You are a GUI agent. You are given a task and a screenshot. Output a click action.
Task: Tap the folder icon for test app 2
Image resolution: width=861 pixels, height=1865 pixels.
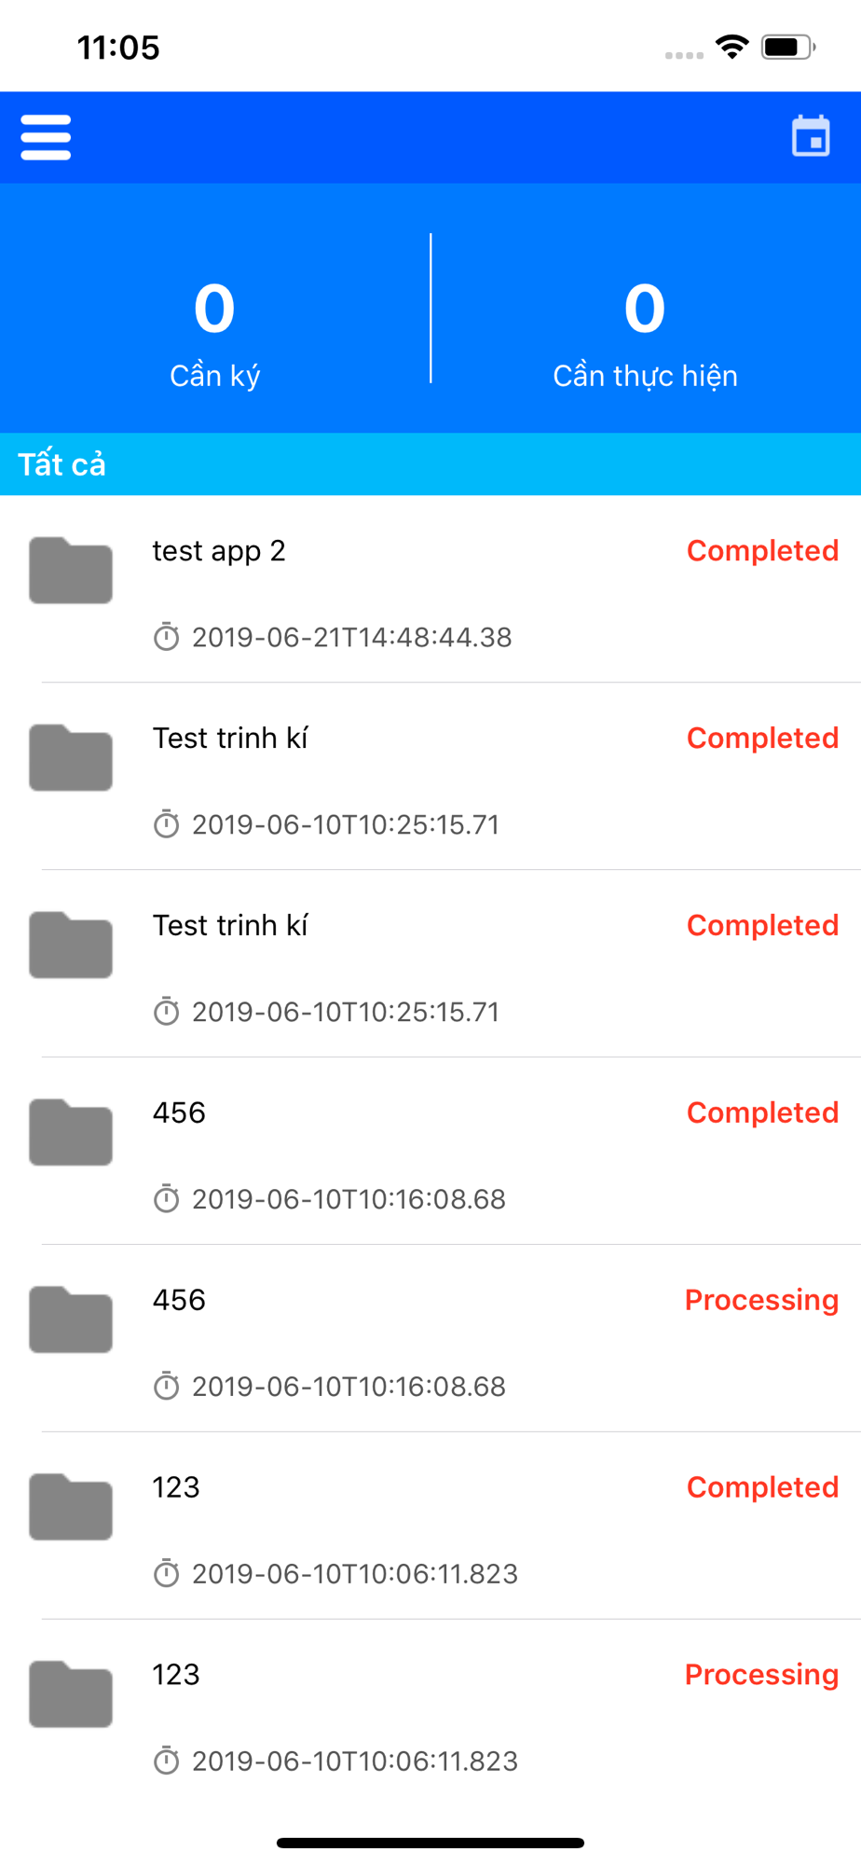pos(71,570)
